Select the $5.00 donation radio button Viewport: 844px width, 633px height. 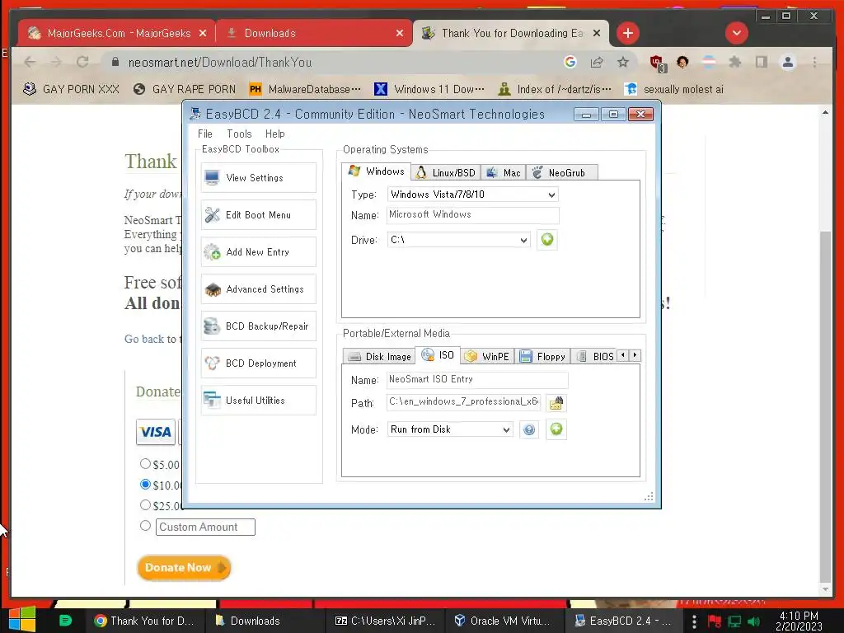click(145, 463)
